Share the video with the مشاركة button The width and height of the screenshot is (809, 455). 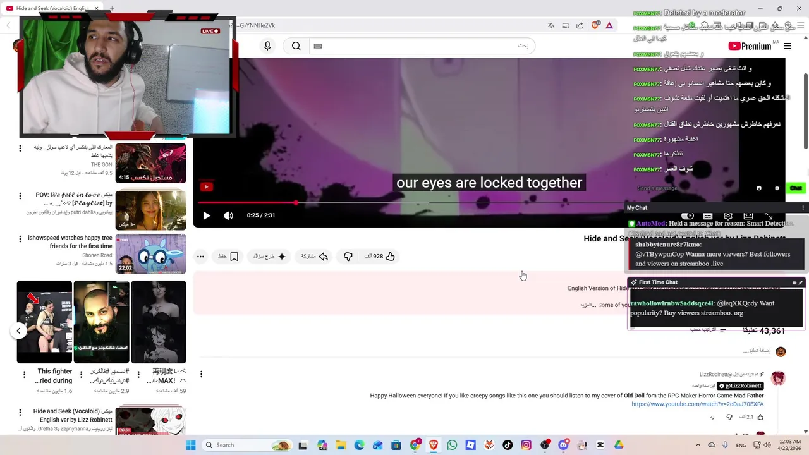coord(314,257)
